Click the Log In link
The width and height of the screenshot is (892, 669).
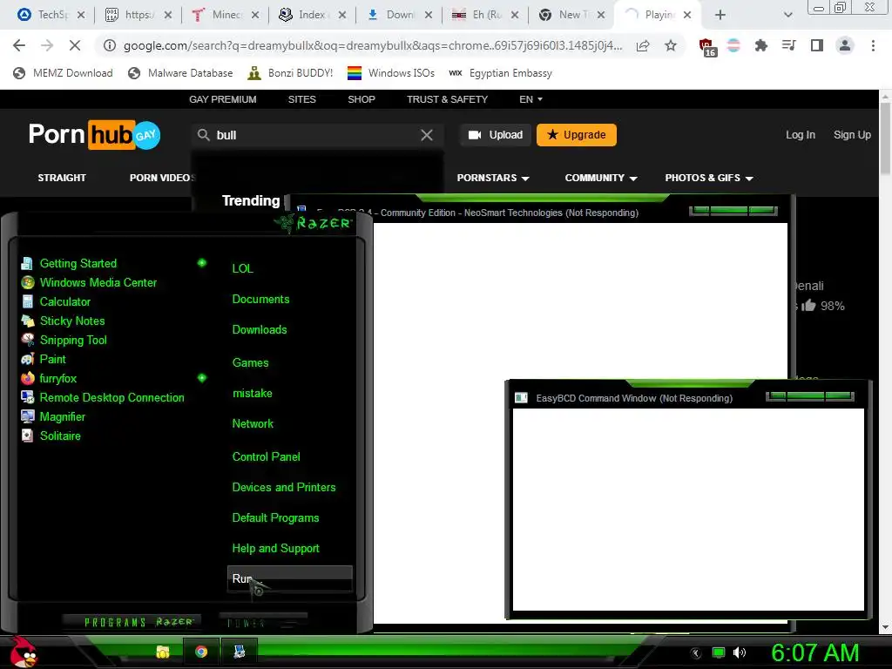(x=800, y=135)
